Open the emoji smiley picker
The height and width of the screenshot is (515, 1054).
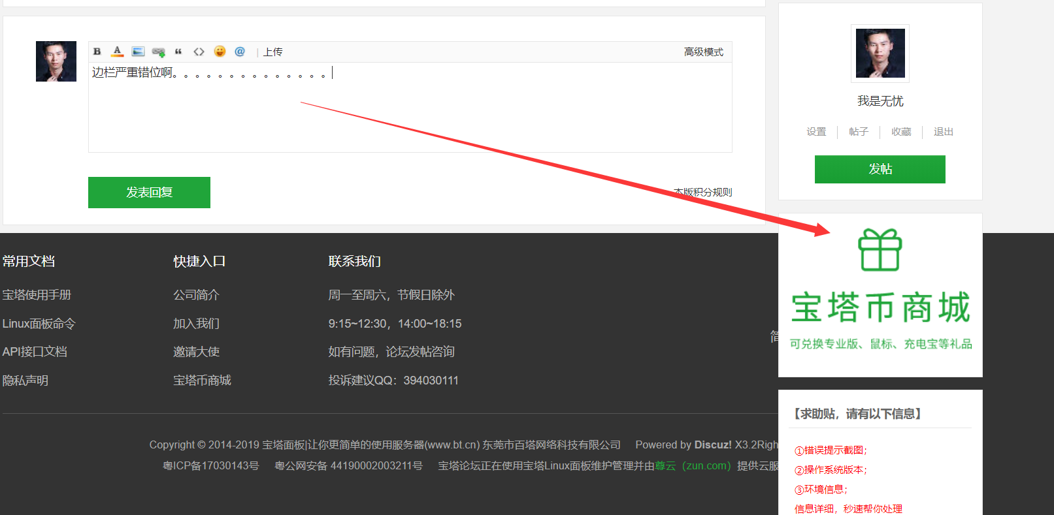click(220, 52)
